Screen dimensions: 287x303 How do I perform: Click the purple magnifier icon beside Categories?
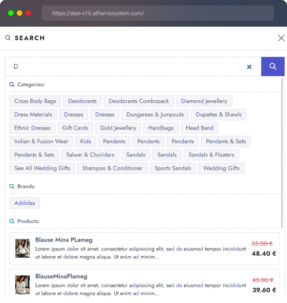tap(12, 84)
